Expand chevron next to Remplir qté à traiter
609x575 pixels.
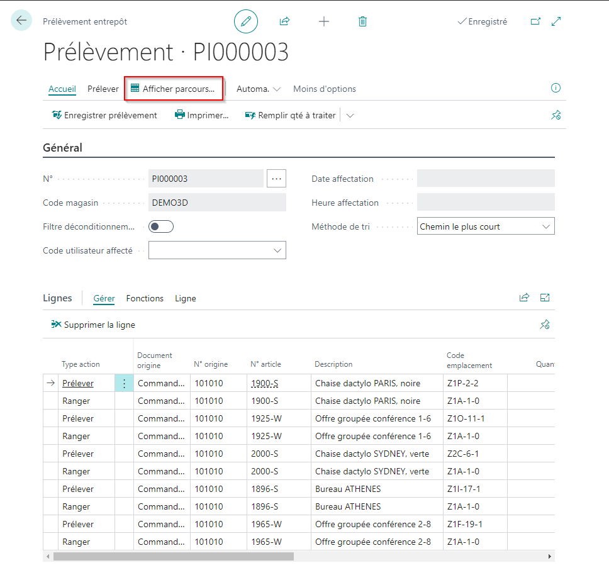click(x=350, y=116)
